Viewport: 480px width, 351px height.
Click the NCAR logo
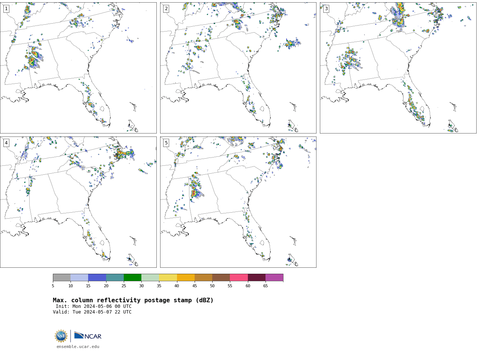click(x=88, y=336)
